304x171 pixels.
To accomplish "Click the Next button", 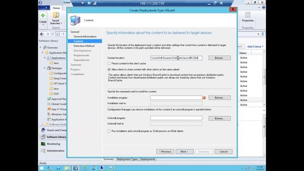I will click(x=185, y=152).
